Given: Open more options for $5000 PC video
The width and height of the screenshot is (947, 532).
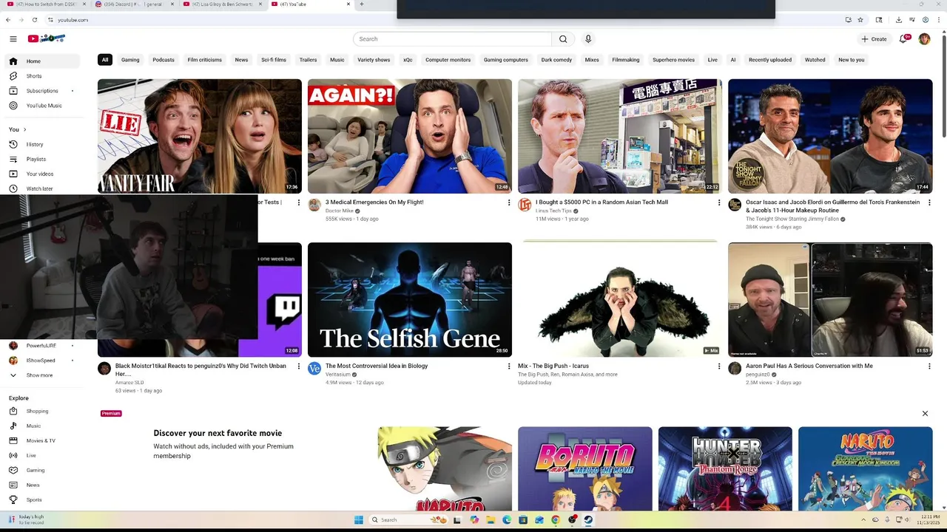Looking at the screenshot, I should (x=719, y=202).
